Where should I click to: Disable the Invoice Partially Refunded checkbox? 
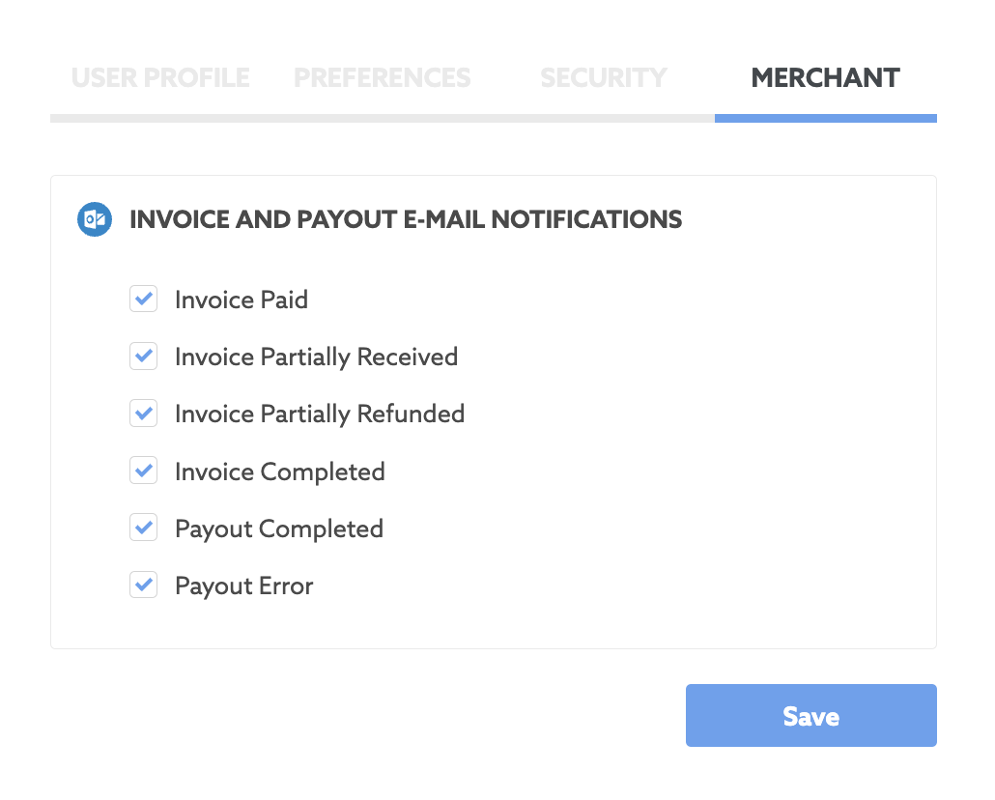point(143,414)
